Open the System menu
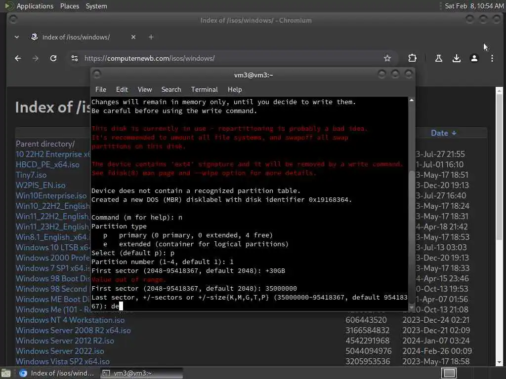This screenshot has width=506, height=379. click(96, 6)
